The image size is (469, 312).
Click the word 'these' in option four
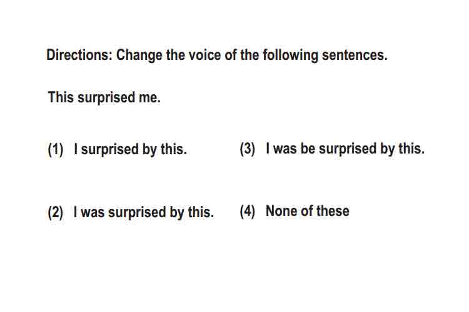tap(333, 211)
